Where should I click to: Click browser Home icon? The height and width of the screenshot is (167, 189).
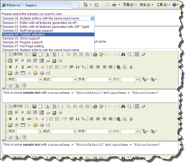click(x=86, y=5)
